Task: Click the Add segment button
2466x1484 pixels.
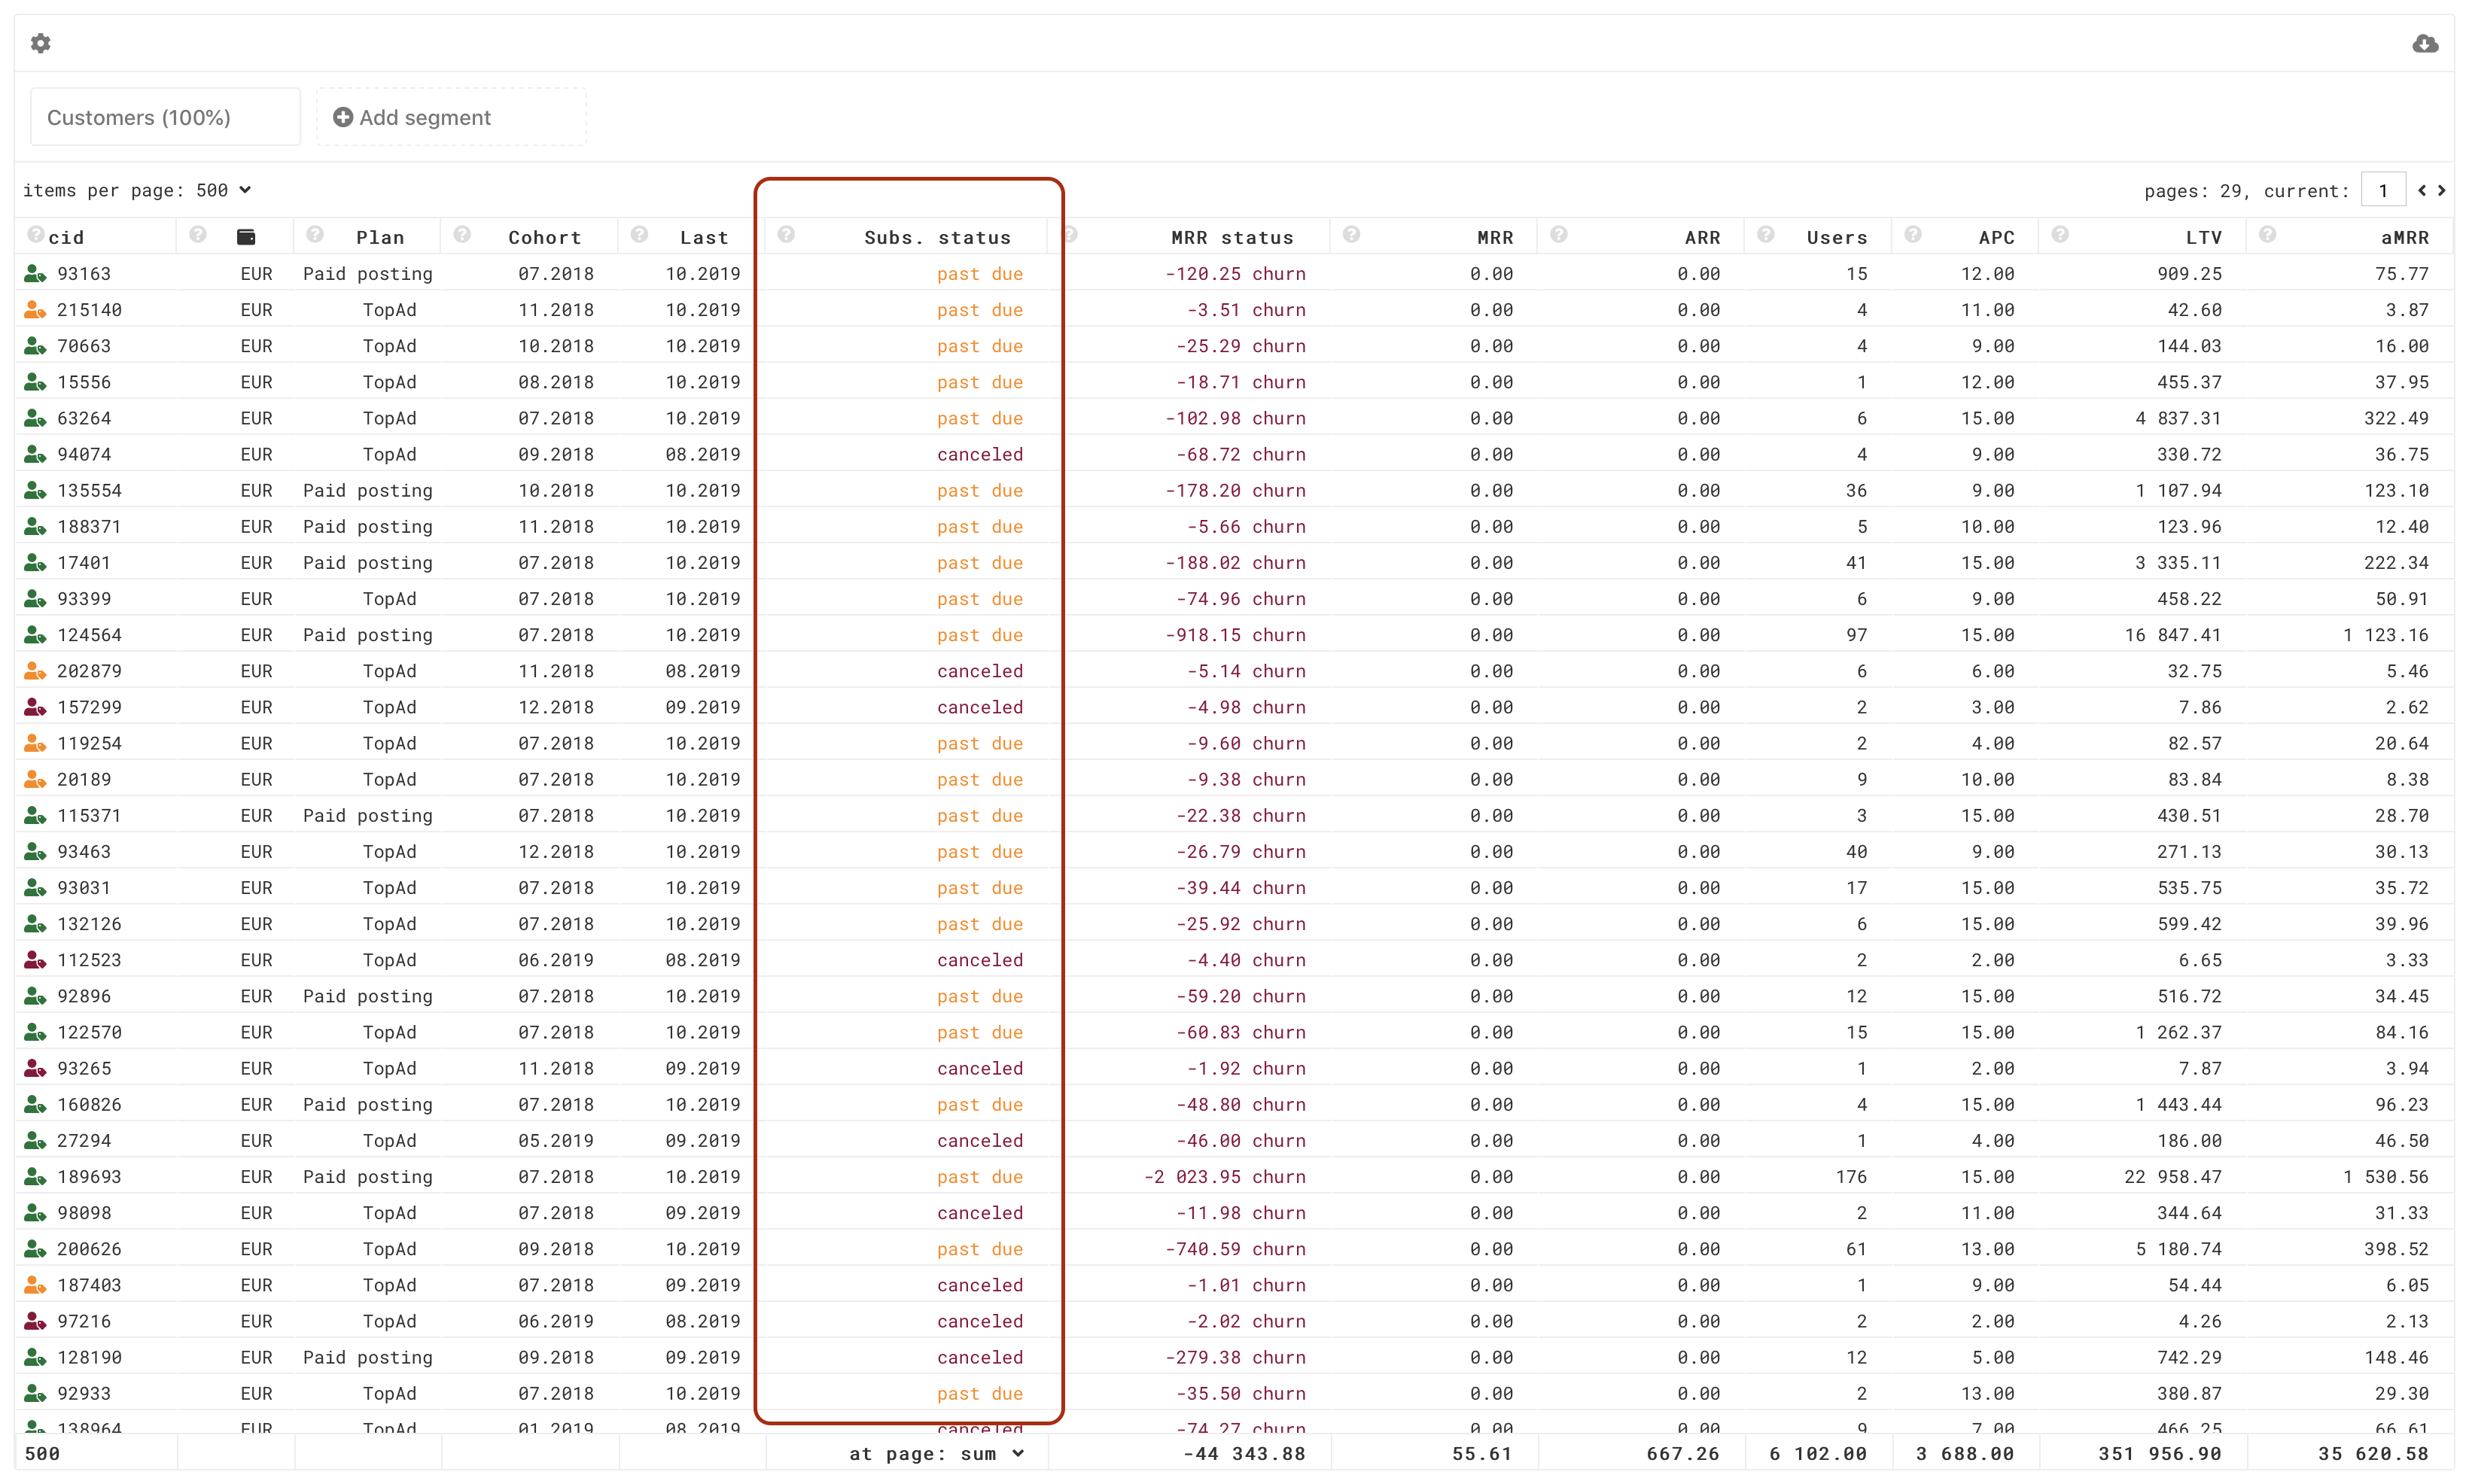Action: point(451,117)
